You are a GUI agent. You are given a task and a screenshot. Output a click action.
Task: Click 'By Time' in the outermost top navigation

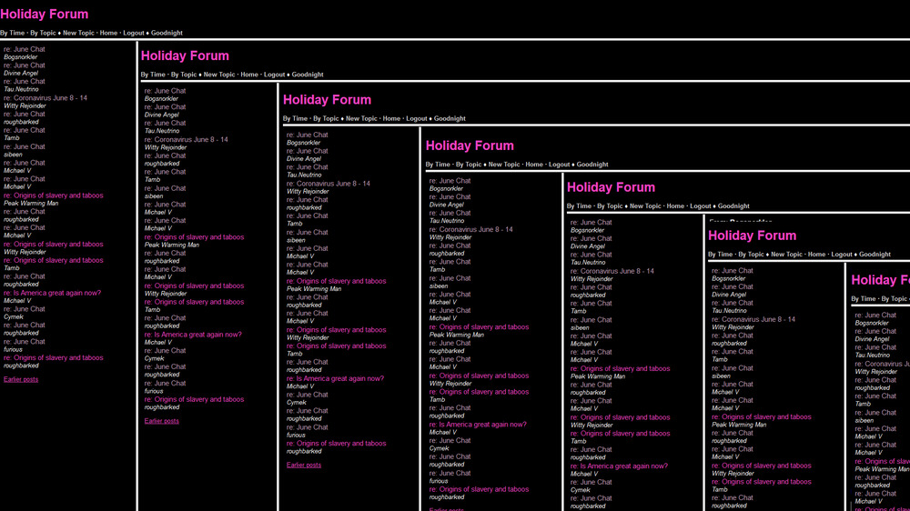tap(13, 33)
